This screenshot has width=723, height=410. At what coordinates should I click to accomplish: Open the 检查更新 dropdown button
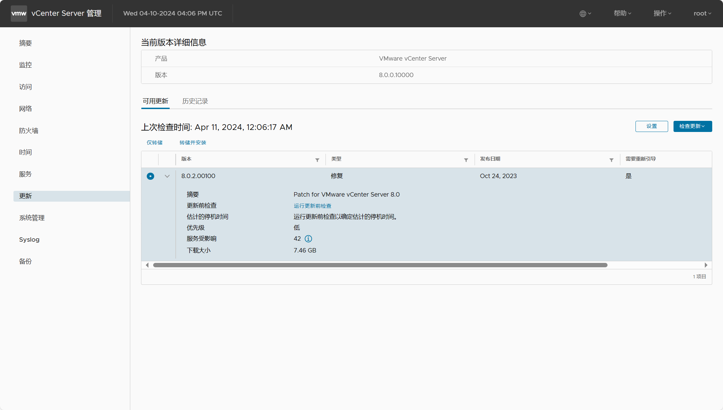tap(693, 126)
